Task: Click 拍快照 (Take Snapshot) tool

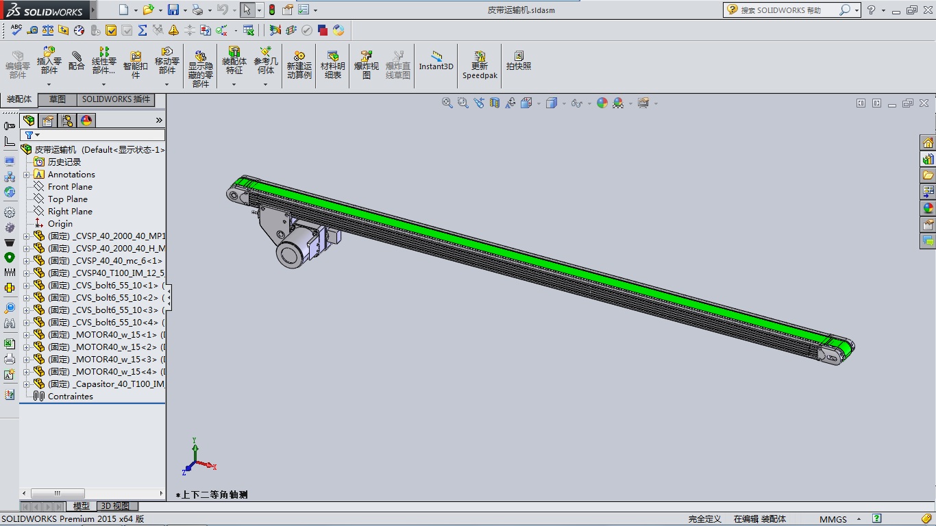Action: [x=519, y=60]
